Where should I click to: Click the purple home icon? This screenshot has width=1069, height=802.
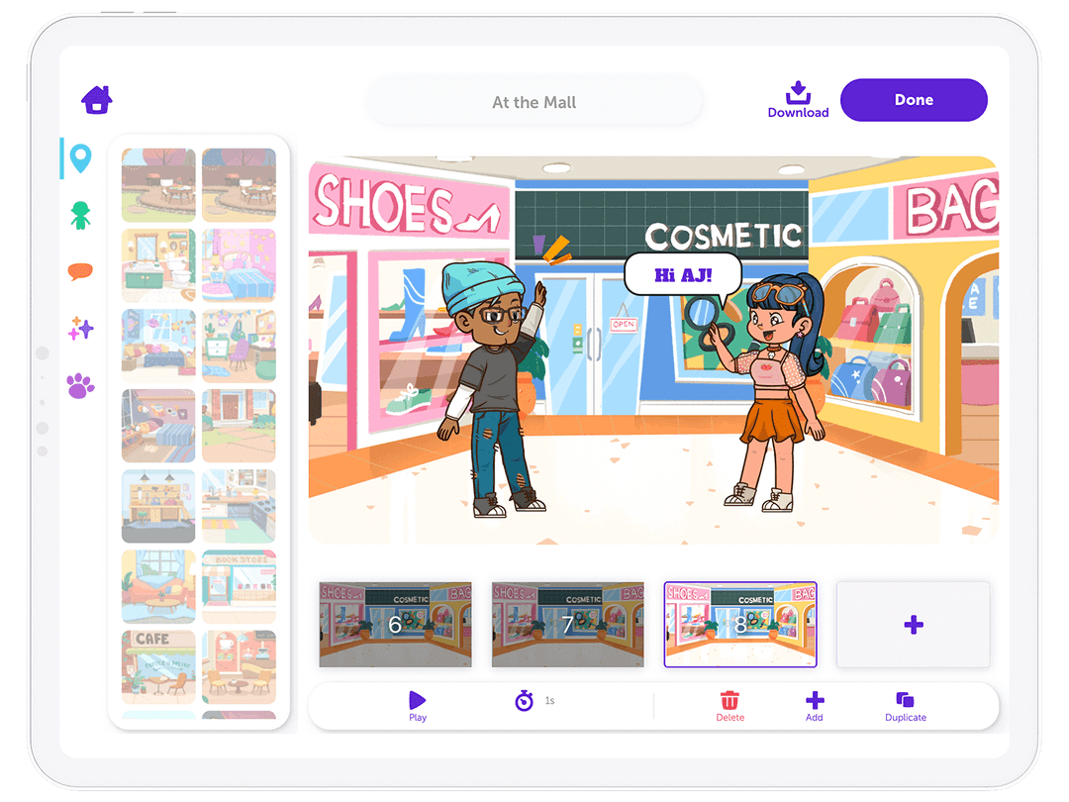(x=95, y=99)
